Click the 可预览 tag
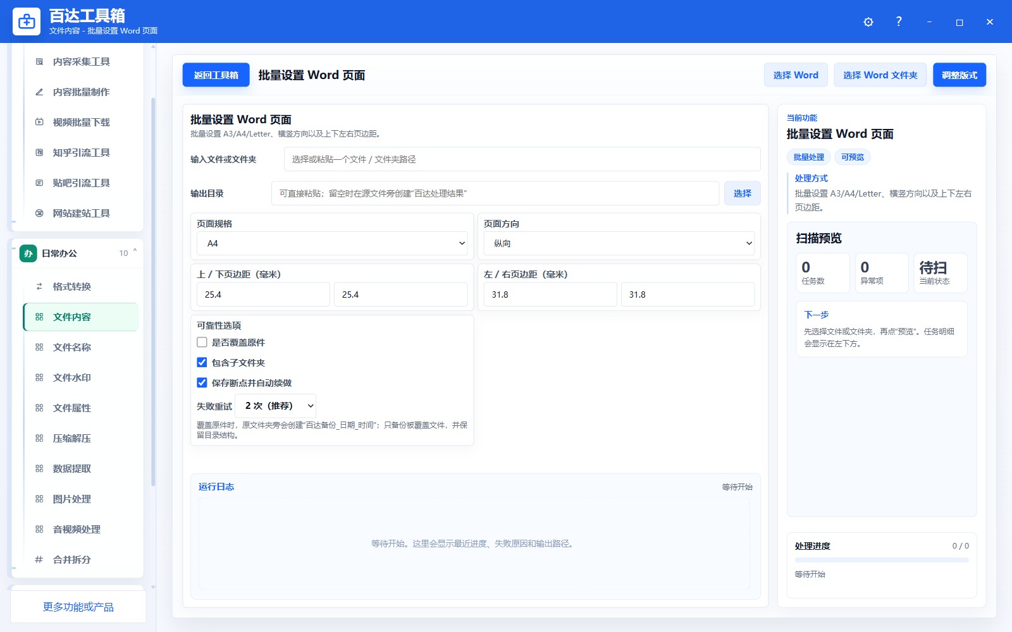This screenshot has height=632, width=1012. coord(853,157)
